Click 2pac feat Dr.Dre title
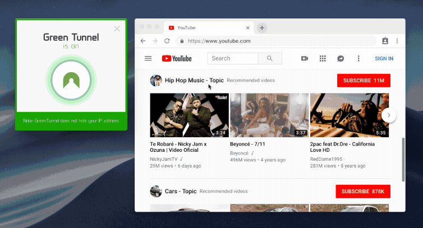Screen dimensions: 423x228 [x=342, y=147]
